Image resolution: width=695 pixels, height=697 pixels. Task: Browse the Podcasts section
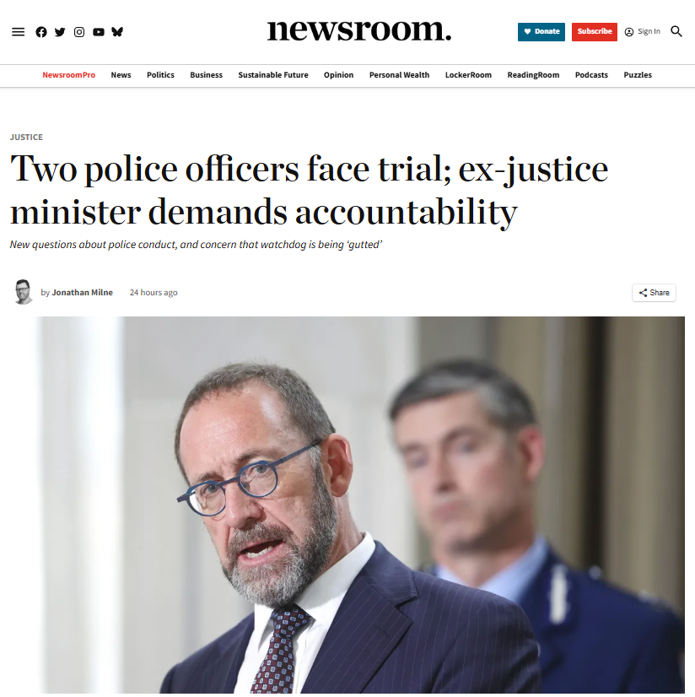pos(591,74)
